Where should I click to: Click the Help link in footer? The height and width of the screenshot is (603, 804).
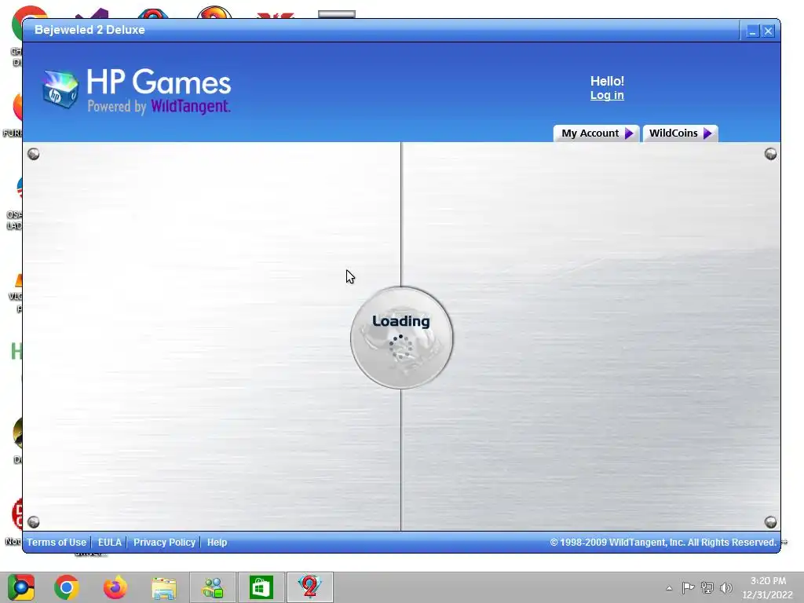pyautogui.click(x=217, y=542)
